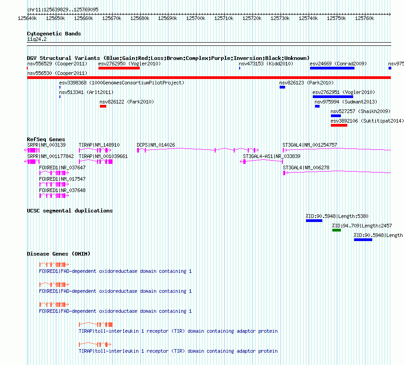Select the FOXRED1|NR_037648 RefSeq gene model
The image size is (404, 365).
[54, 195]
